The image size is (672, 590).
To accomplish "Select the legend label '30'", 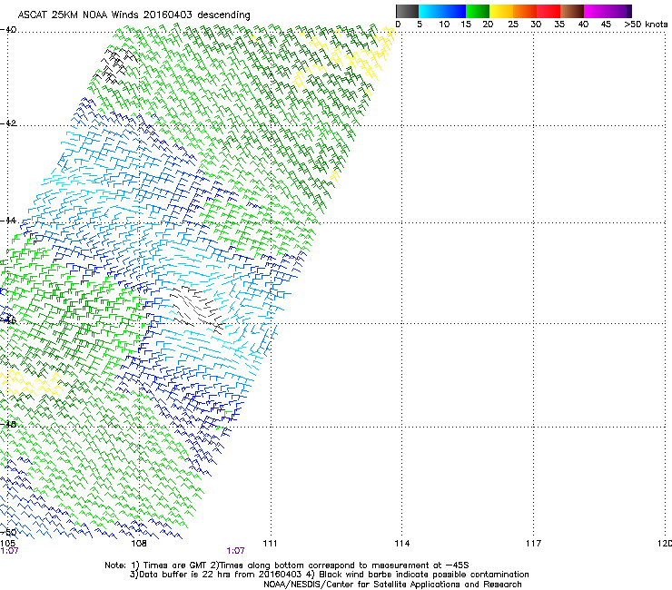I will point(536,25).
